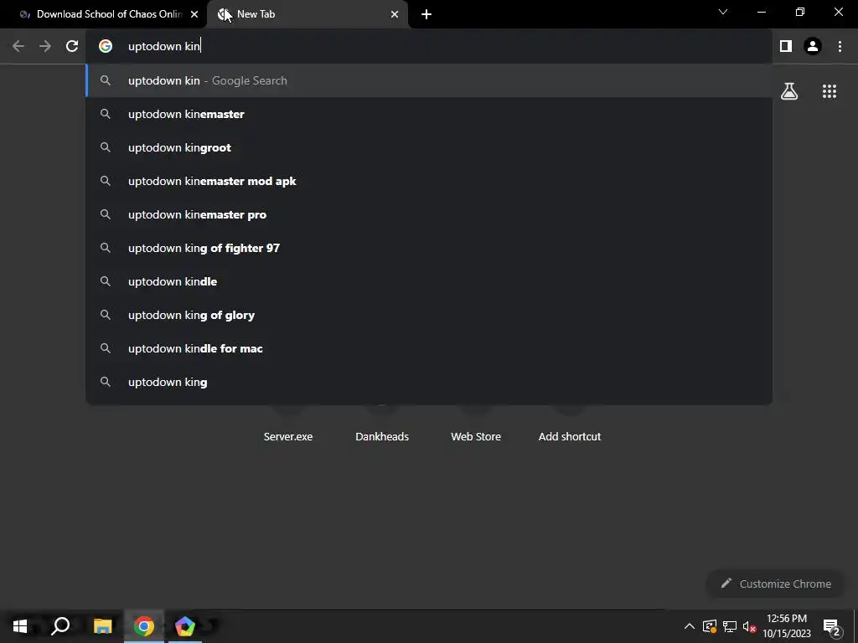Open Windows taskbar search
This screenshot has height=643, width=858.
[60, 626]
